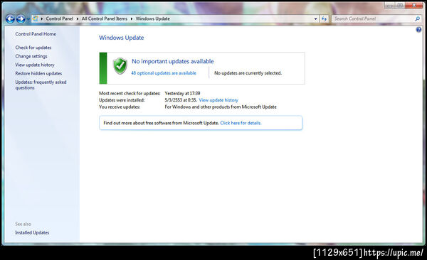Maximize the Windows Update window

[x=400, y=6]
